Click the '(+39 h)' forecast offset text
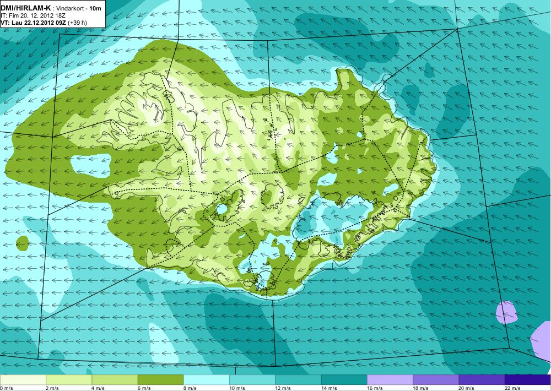 [x=78, y=23]
